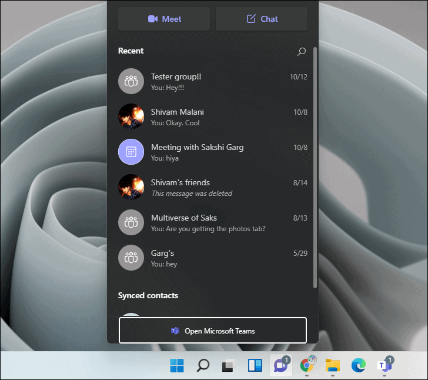428x380 pixels.
Task: Open the Garg's group conversation
Action: (213, 258)
